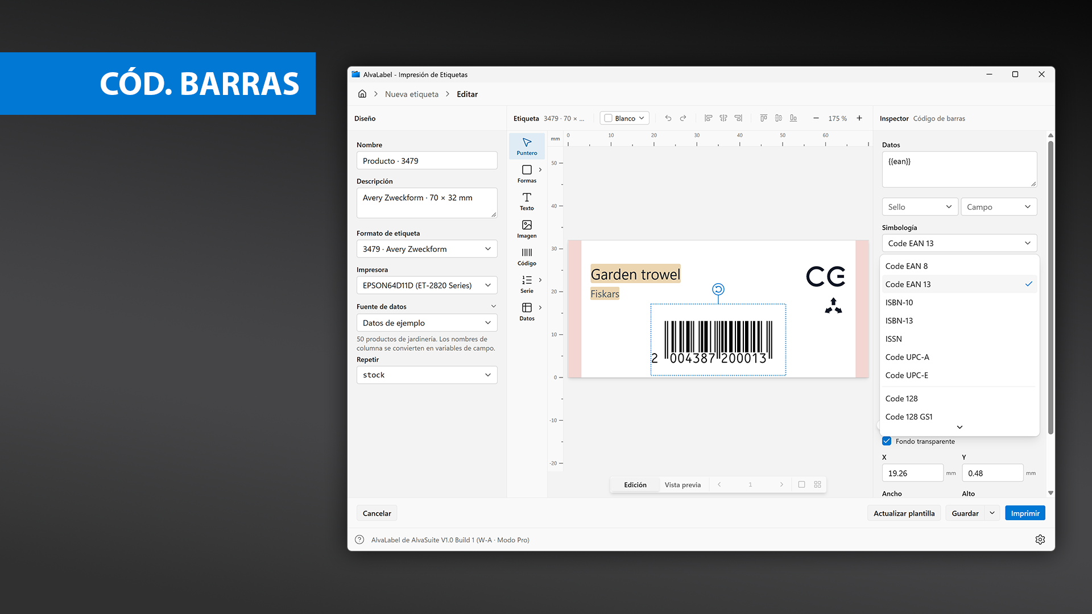Collapse the Fuente de datos section
Viewport: 1092px width, 614px height.
click(x=493, y=306)
